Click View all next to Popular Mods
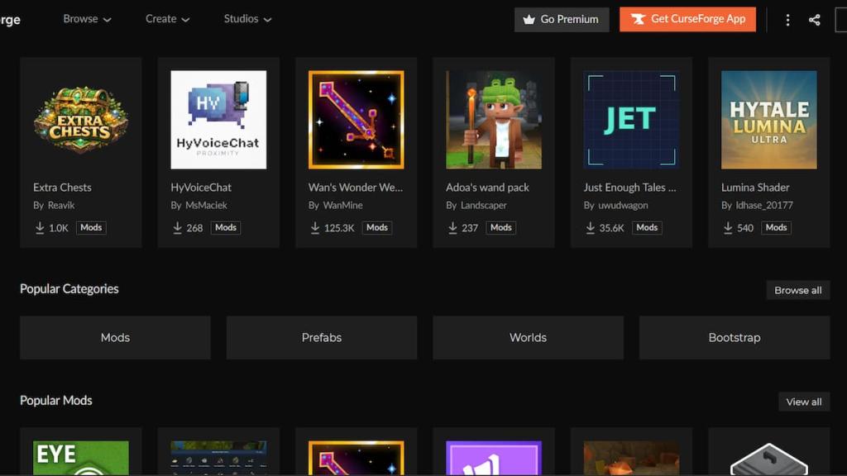 tap(803, 402)
